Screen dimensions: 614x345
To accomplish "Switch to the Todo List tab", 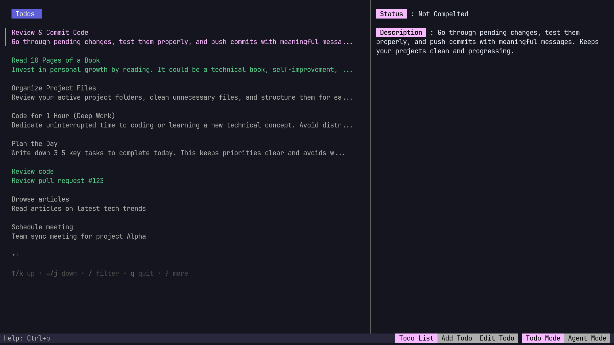I will [416, 338].
